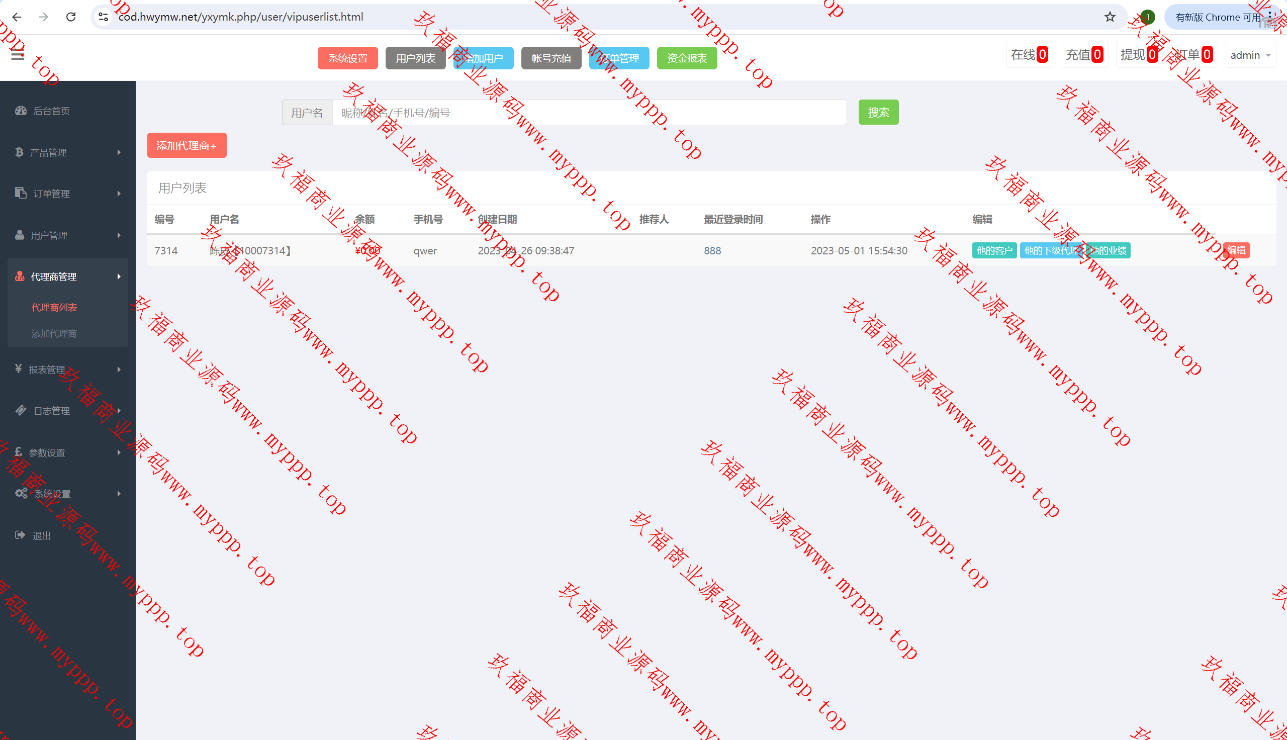
Task: Select 添加代理商 submenu item
Action: tap(54, 333)
